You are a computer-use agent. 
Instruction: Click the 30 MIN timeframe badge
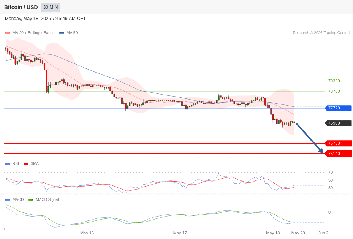51,7
